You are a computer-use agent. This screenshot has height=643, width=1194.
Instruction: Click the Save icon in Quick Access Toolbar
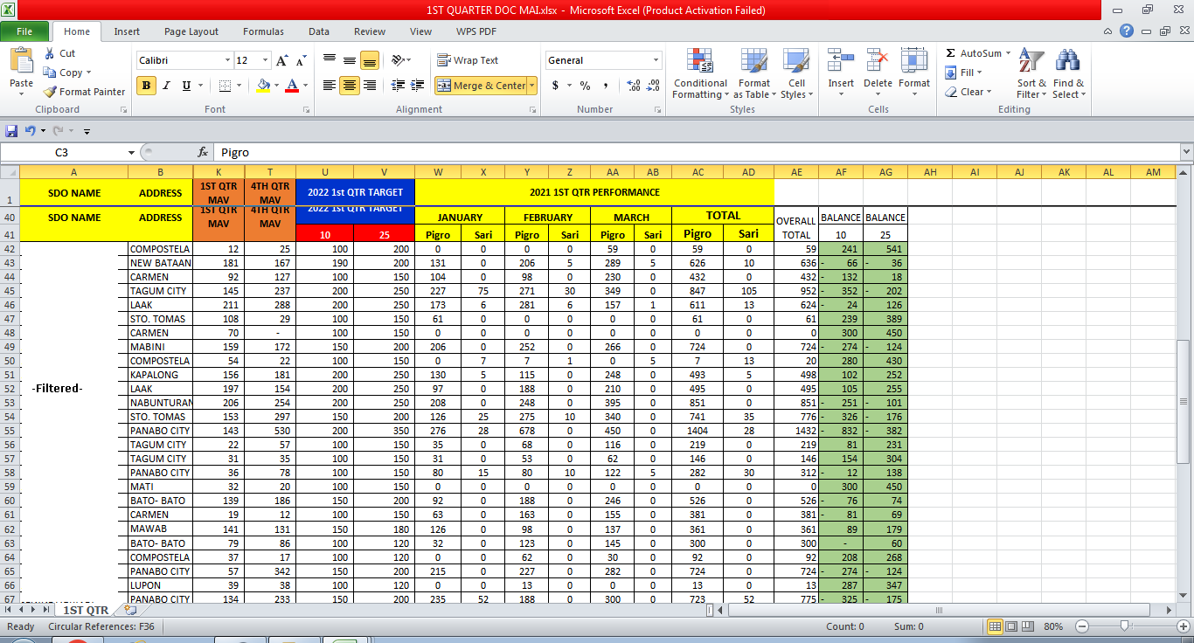click(x=11, y=131)
